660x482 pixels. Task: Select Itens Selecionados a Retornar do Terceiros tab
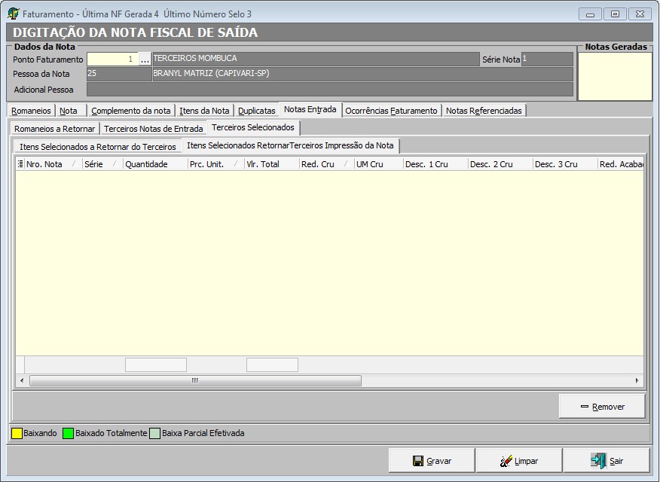click(97, 146)
